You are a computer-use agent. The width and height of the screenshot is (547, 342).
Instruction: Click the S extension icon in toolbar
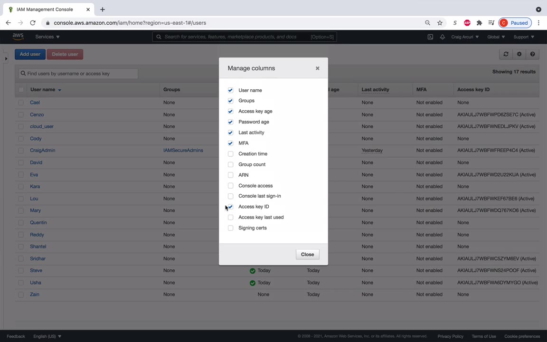click(x=455, y=23)
